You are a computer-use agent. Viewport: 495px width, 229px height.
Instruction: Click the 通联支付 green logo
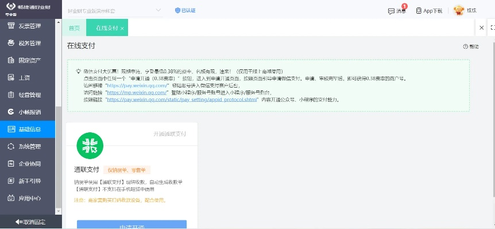pyautogui.click(x=90, y=146)
